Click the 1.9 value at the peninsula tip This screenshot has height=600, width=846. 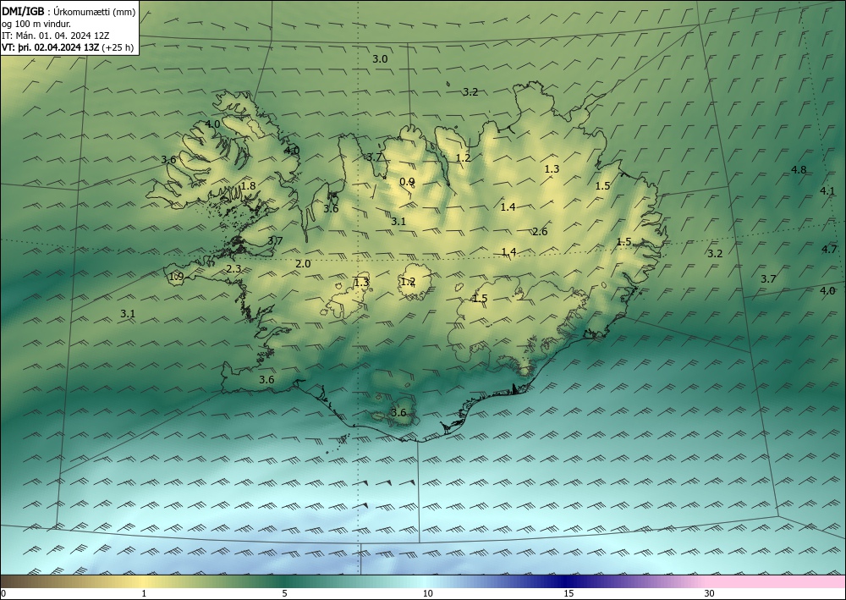point(177,277)
